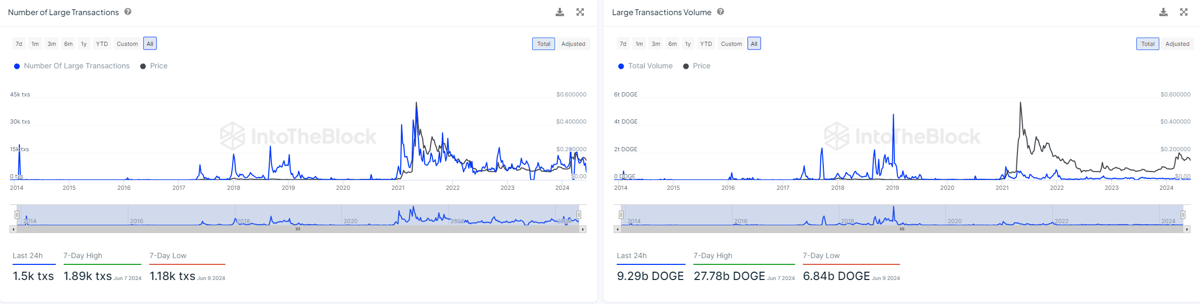
Task: Open Large Transactions Volume chart in fullscreen
Action: point(1184,12)
